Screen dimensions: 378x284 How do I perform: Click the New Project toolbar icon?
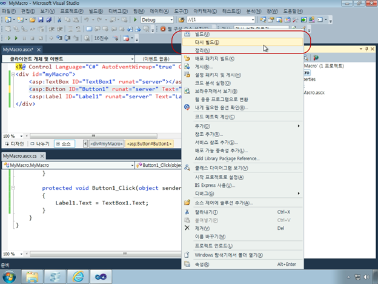pos(8,19)
